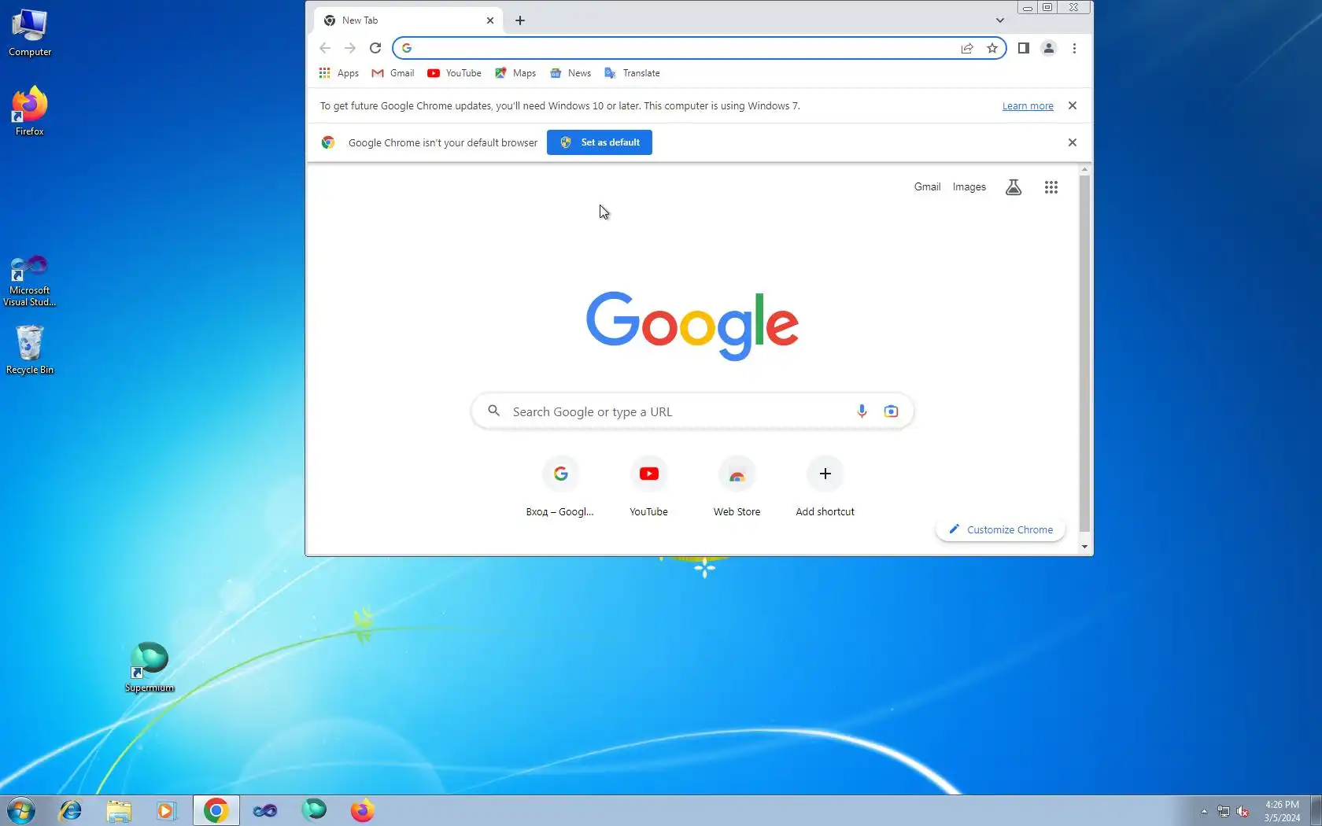This screenshot has height=826, width=1322.
Task: Show hidden system tray icons
Action: click(1204, 811)
